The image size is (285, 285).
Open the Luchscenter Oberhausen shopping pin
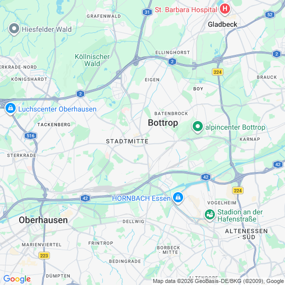pyautogui.click(x=11, y=108)
